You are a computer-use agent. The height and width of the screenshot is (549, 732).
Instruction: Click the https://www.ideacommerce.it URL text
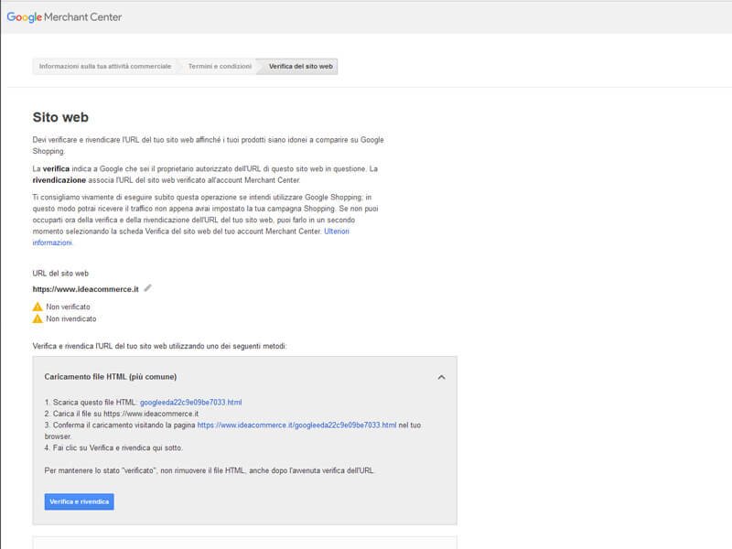pyautogui.click(x=85, y=289)
